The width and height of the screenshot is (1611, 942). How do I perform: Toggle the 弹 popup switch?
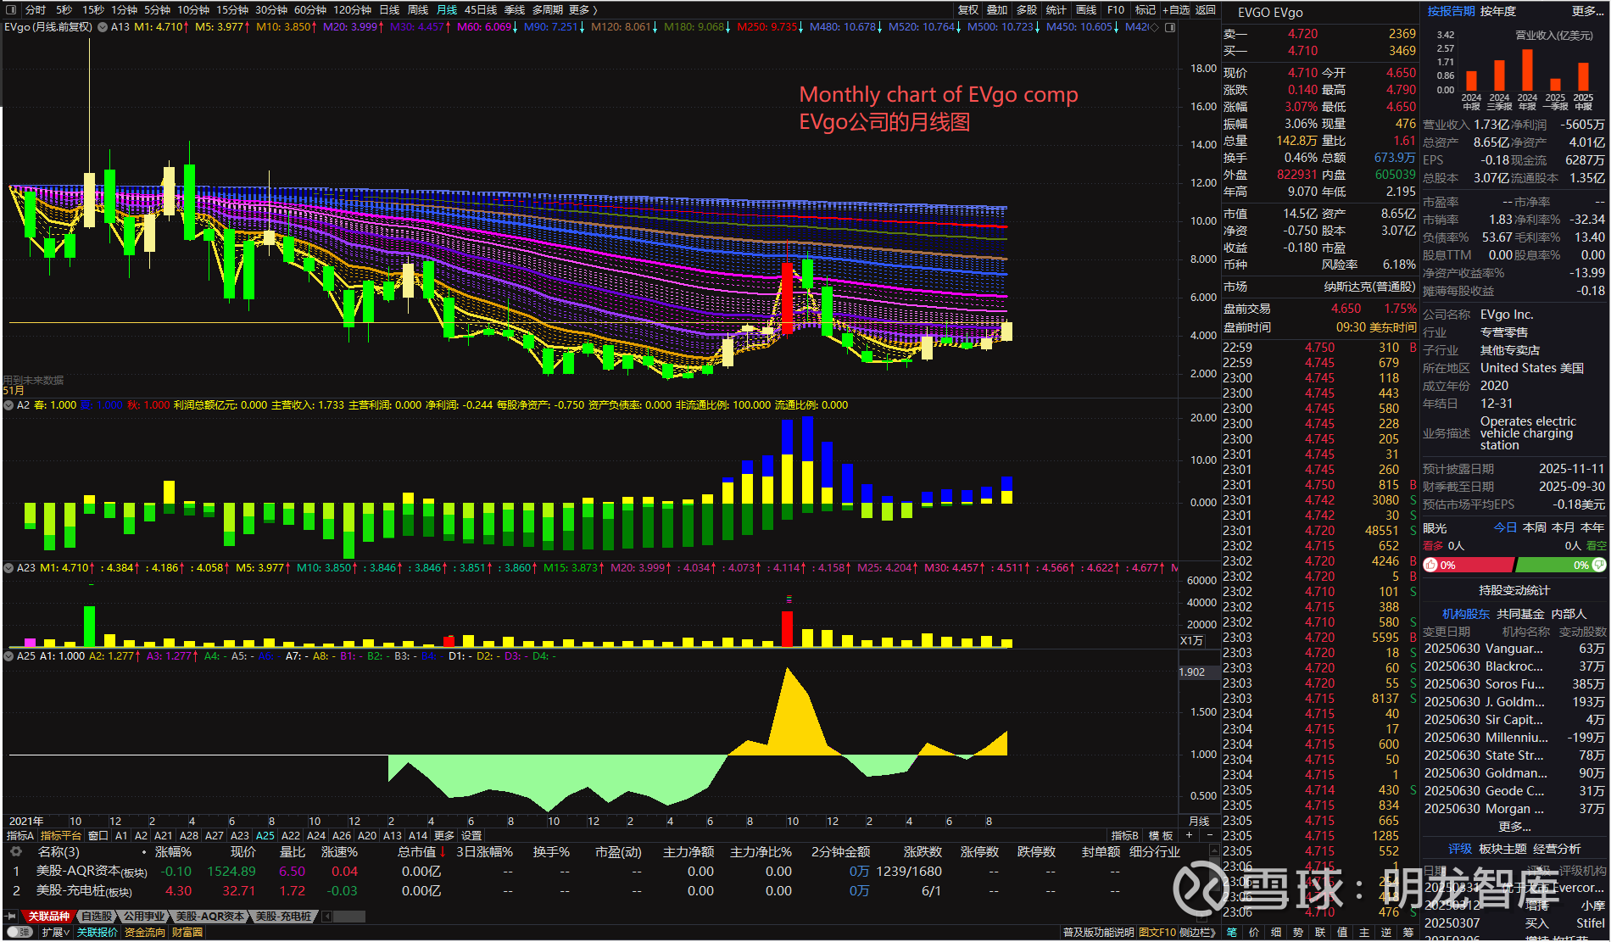(x=19, y=933)
